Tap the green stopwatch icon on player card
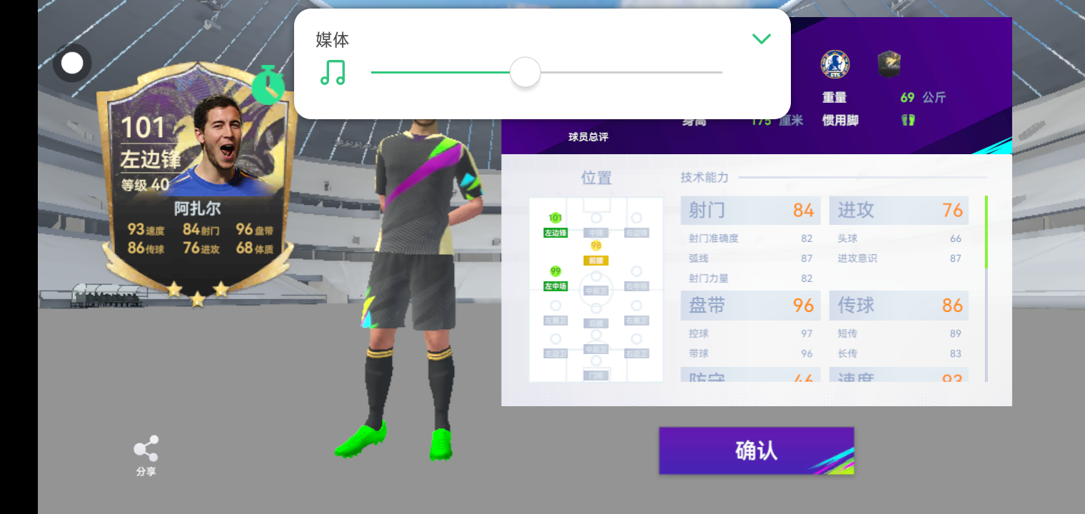This screenshot has width=1085, height=514. [x=268, y=85]
